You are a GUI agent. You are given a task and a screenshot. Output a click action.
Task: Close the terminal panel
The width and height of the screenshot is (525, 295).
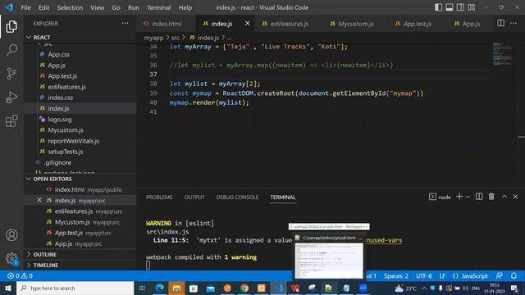coord(515,197)
